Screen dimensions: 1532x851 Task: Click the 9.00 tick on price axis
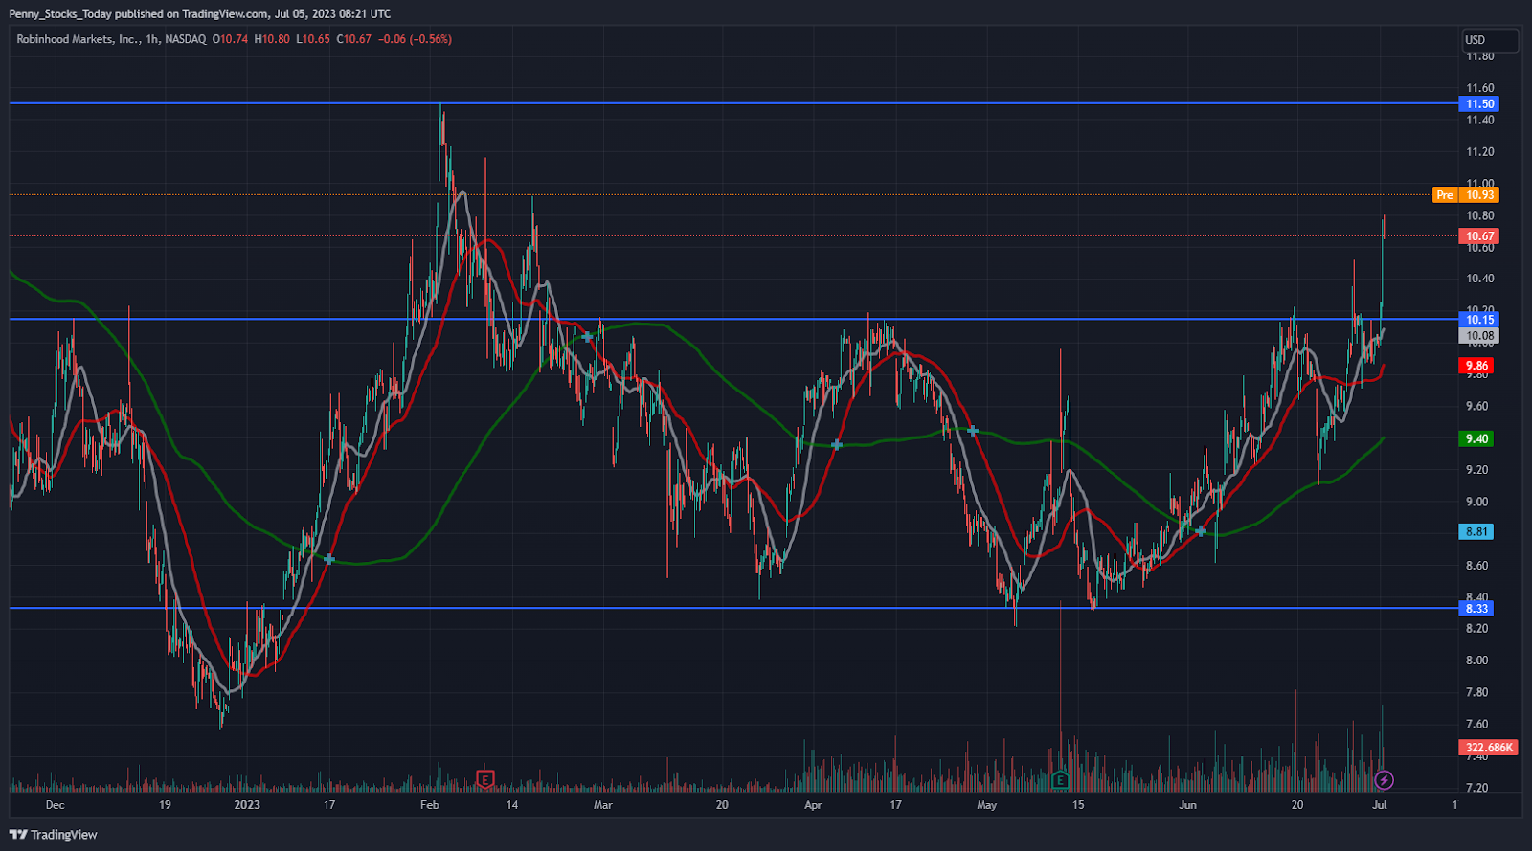pyautogui.click(x=1477, y=502)
